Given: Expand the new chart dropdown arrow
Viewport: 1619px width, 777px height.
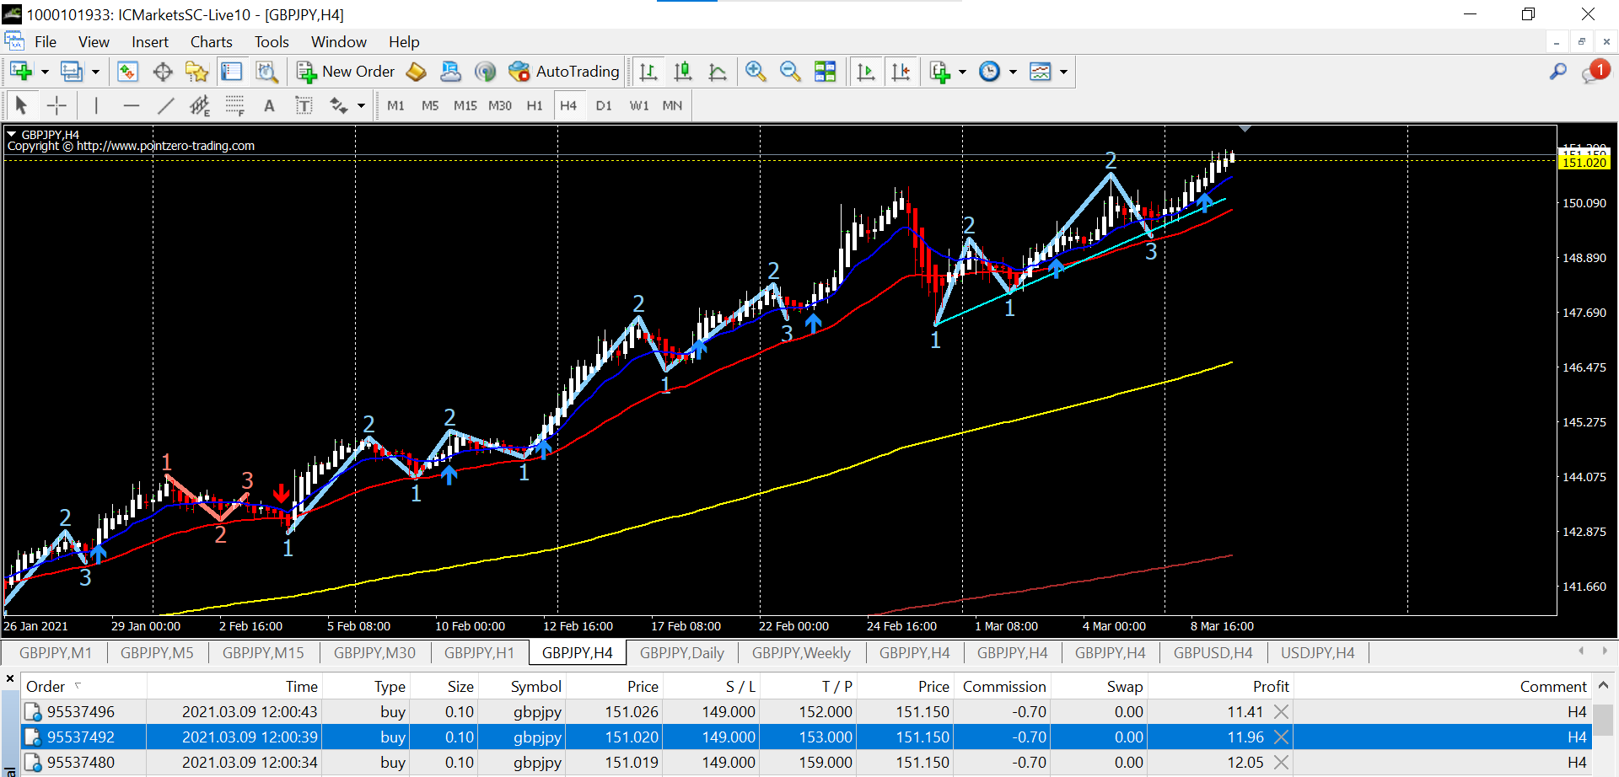Looking at the screenshot, I should tap(45, 72).
